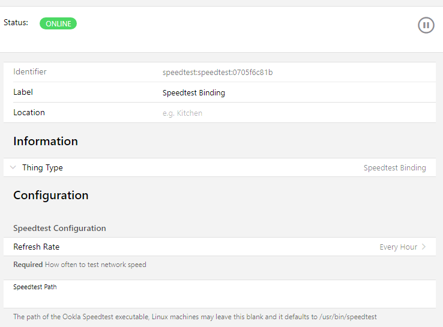Click the Speedtest Binding thing type value
This screenshot has height=327, width=443.
[x=394, y=168]
